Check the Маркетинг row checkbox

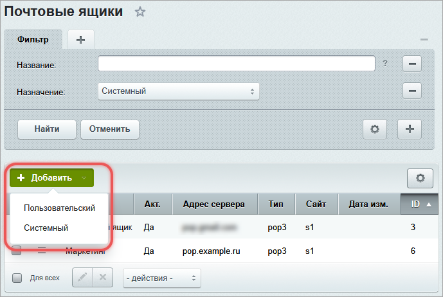click(17, 251)
